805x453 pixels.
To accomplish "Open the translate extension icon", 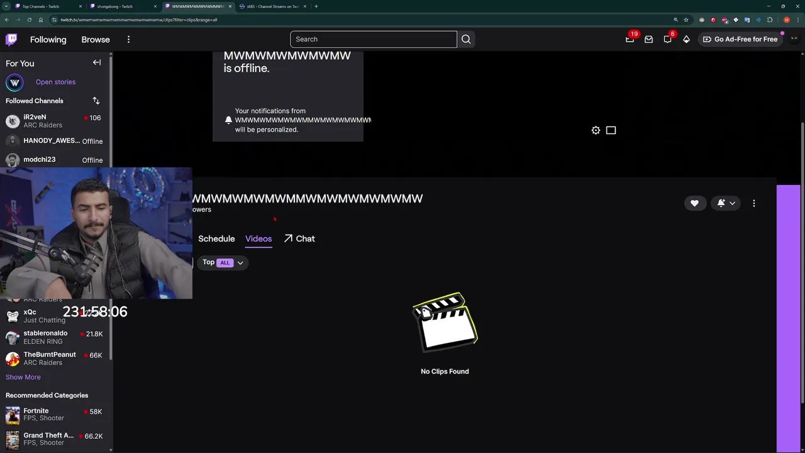I will click(x=747, y=20).
